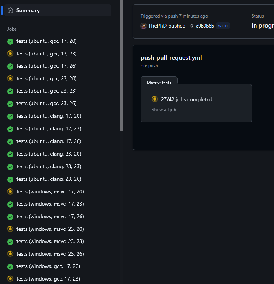Open job tests (ubuntu, clang, 17, 20)
Viewport: 274px width, 284px height.
pyautogui.click(x=49, y=116)
